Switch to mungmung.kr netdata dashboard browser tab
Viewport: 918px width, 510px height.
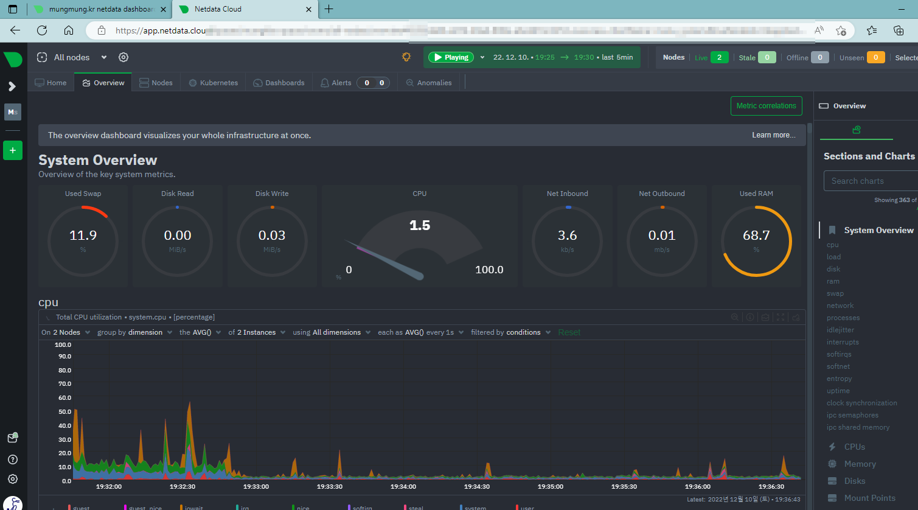[100, 9]
